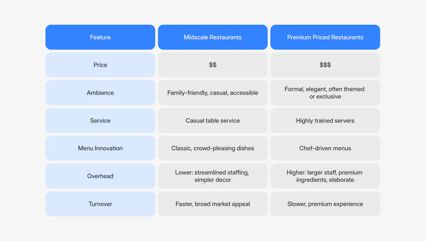Click the Higher: larger staff cell
426x241 pixels.
[325, 176]
